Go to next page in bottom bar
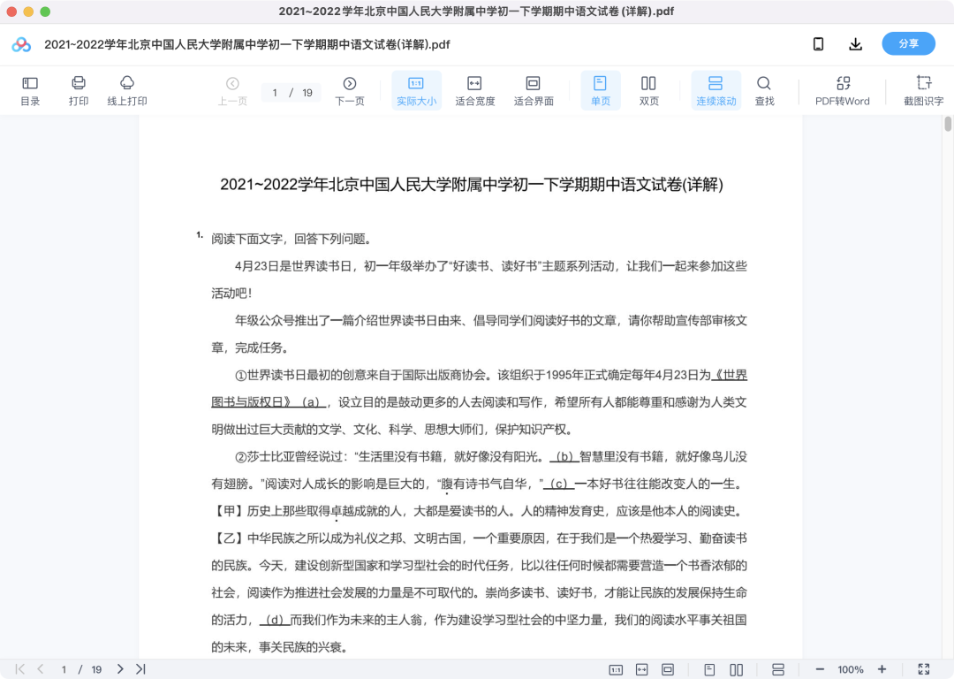Viewport: 954px width, 679px height. (x=120, y=669)
